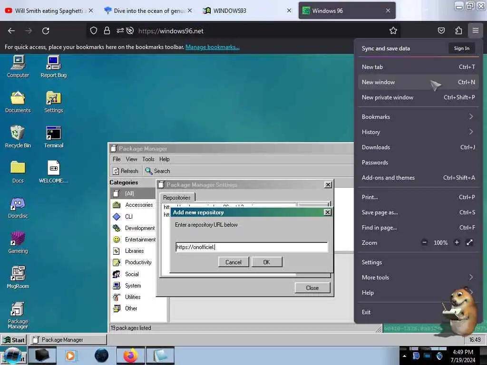
Task: Click the Windows 96 Start button
Action: (14, 340)
